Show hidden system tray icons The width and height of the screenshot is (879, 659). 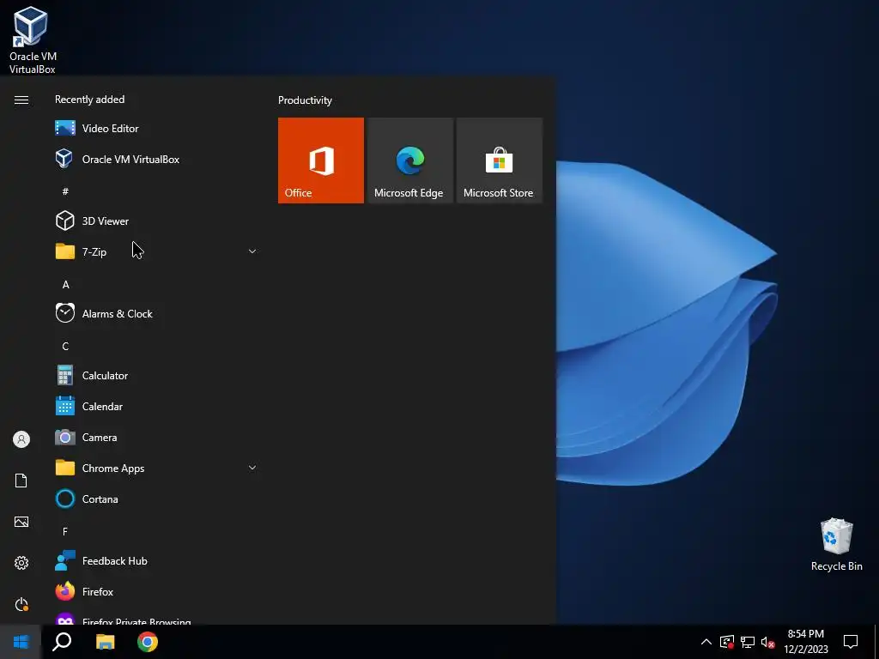pyautogui.click(x=706, y=642)
